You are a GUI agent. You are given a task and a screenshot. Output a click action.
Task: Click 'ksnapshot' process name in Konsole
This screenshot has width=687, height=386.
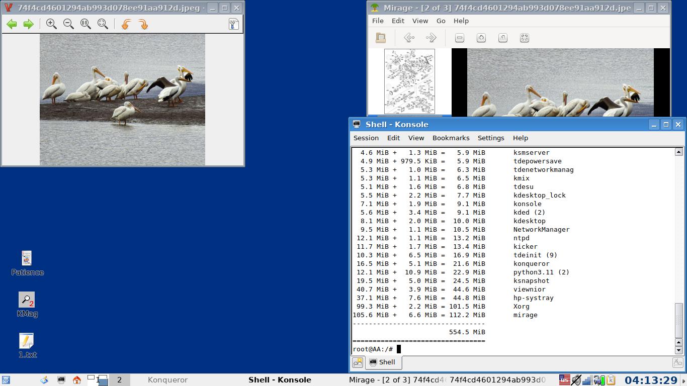click(532, 281)
